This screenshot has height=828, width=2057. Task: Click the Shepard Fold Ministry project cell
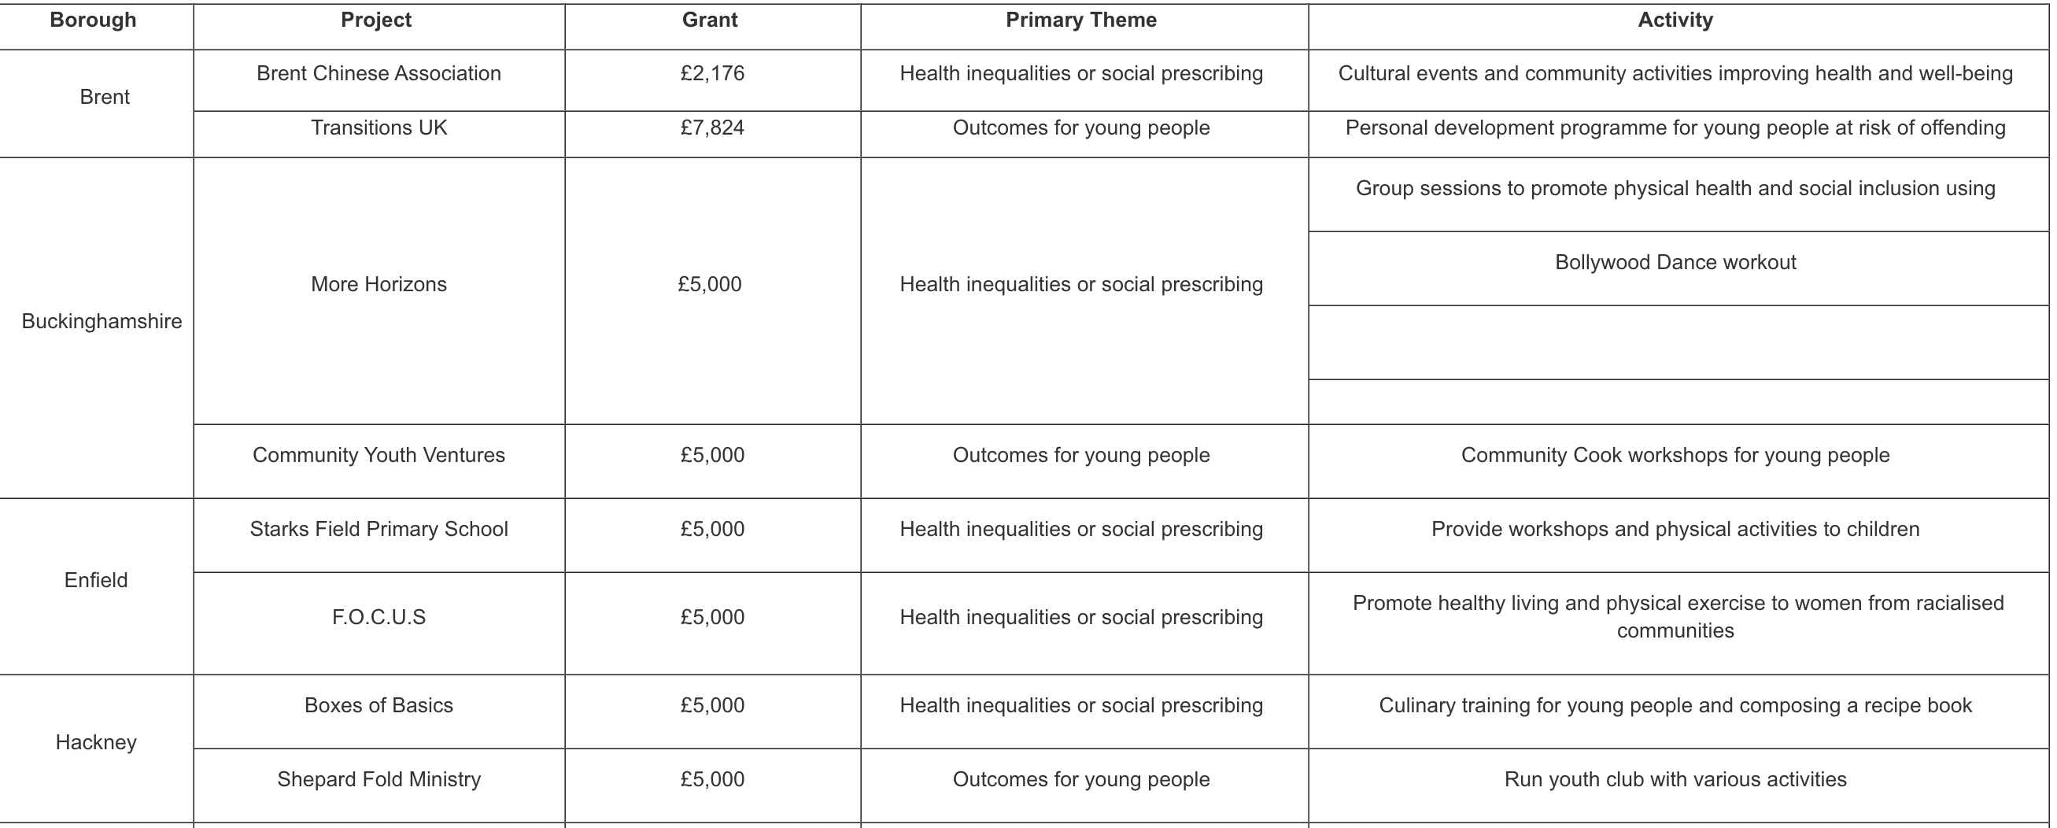click(x=379, y=780)
